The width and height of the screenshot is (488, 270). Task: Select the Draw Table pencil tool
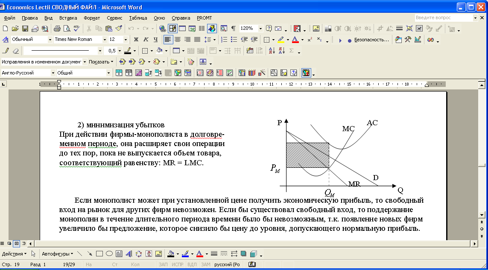pyautogui.click(x=6, y=51)
